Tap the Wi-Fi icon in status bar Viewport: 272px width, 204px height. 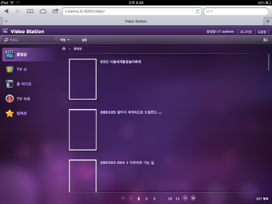pos(12,2)
